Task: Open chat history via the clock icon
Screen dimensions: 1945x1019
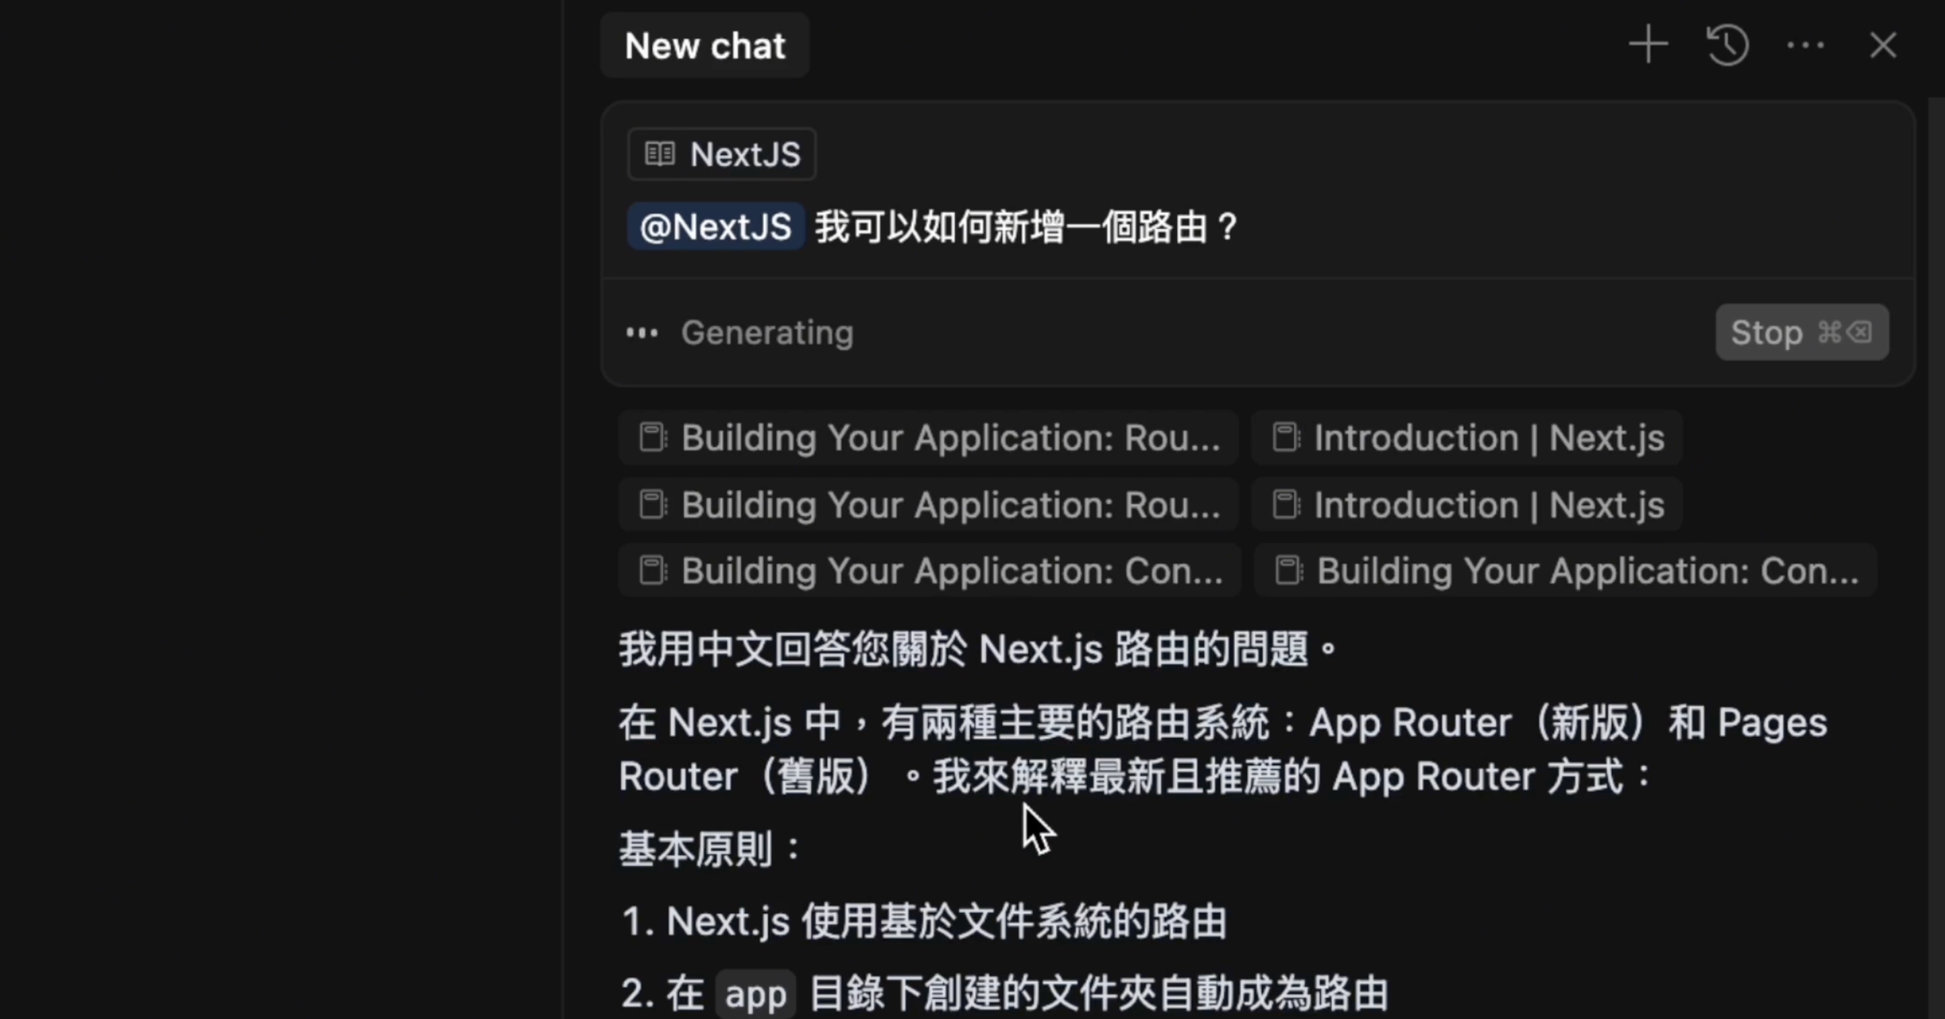Action: point(1728,44)
